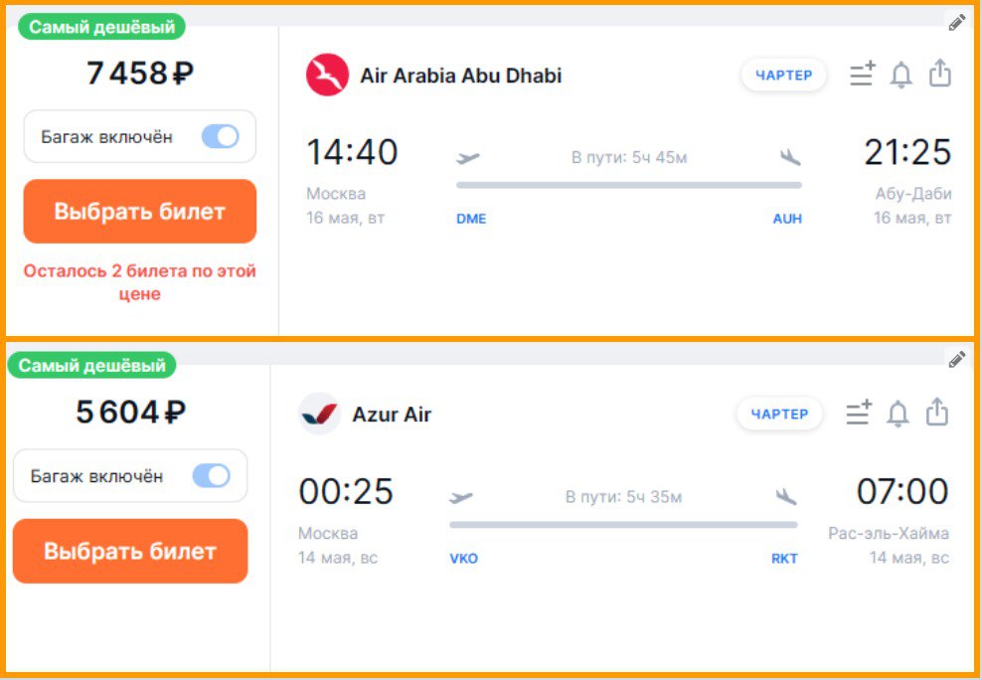Add Air Arabia flight to compare list

(863, 74)
